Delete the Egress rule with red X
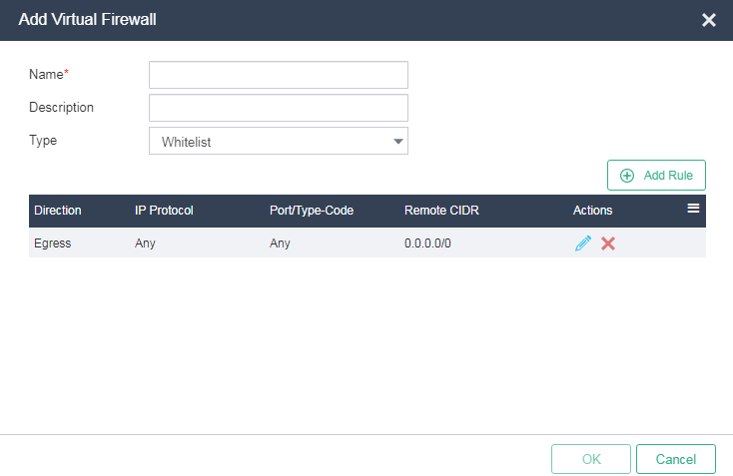 click(x=608, y=243)
